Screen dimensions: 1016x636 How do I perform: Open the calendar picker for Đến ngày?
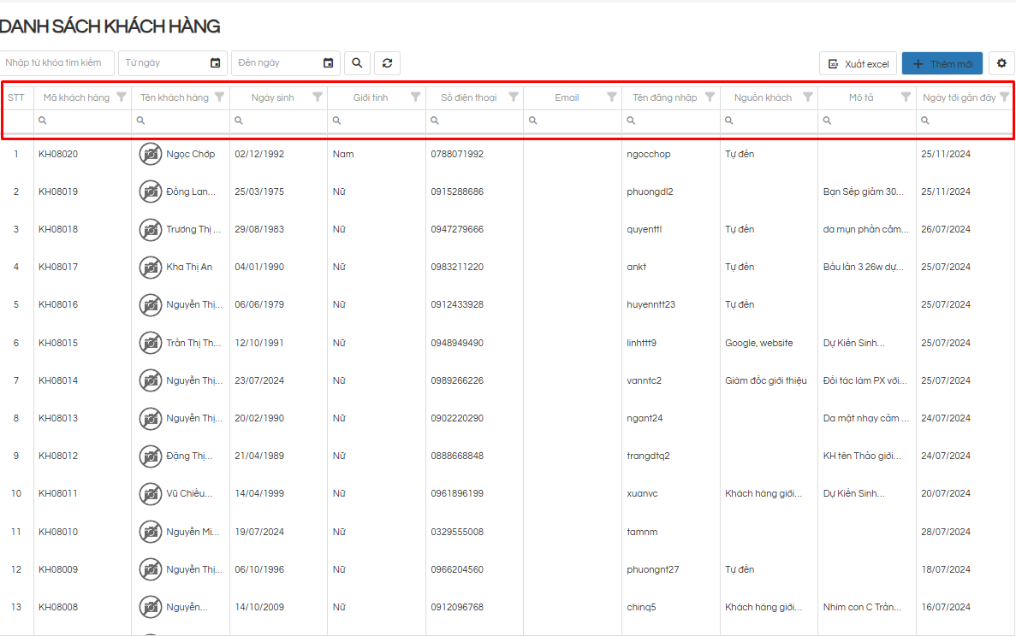328,63
